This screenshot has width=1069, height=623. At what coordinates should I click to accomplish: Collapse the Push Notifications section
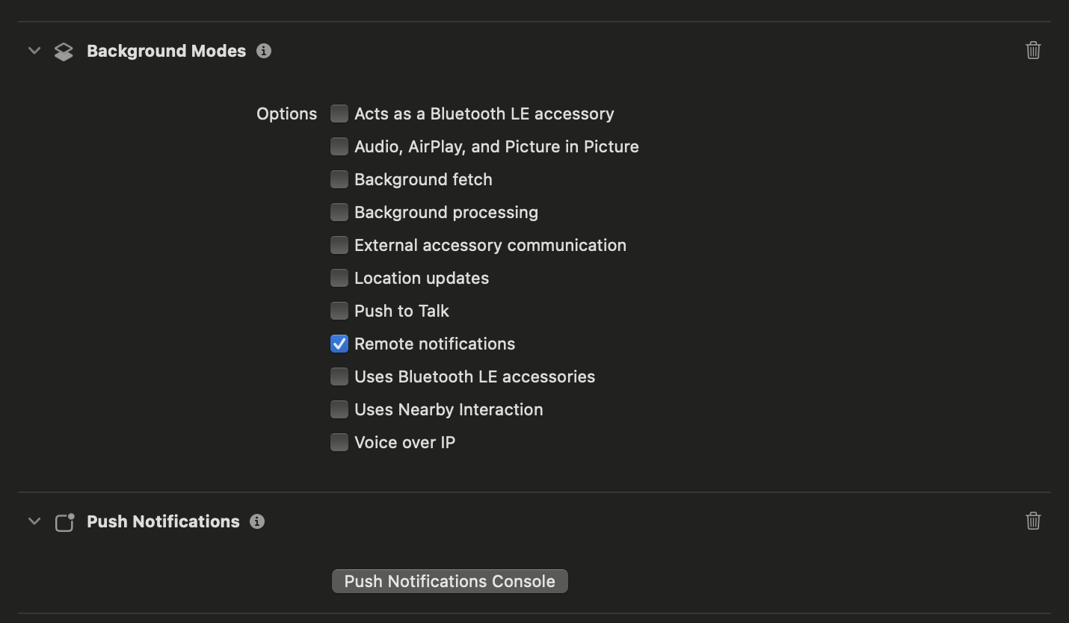(34, 521)
